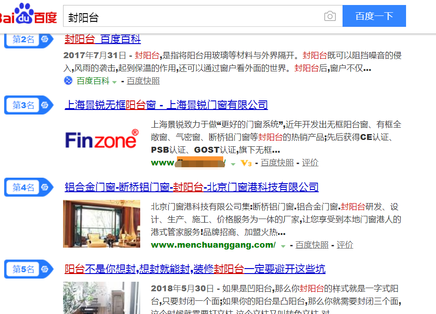The image size is (436, 314).
Task: Click the camera image search icon
Action: pyautogui.click(x=330, y=16)
